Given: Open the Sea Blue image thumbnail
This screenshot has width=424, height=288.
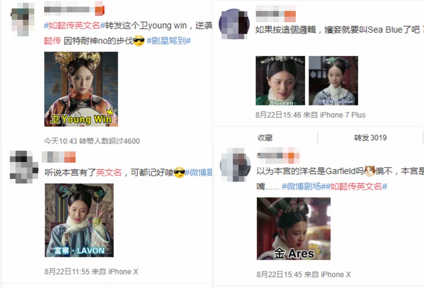Looking at the screenshot, I should [333, 80].
